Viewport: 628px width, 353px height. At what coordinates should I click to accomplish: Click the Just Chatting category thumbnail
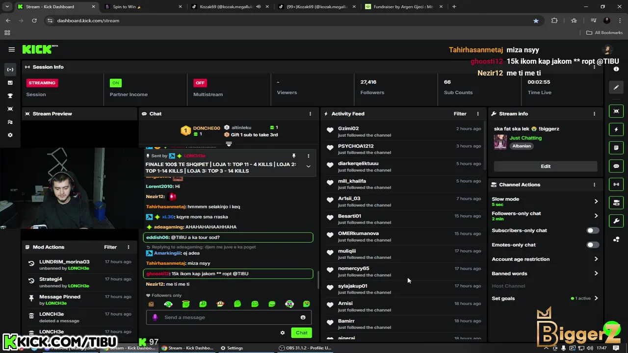click(x=500, y=142)
